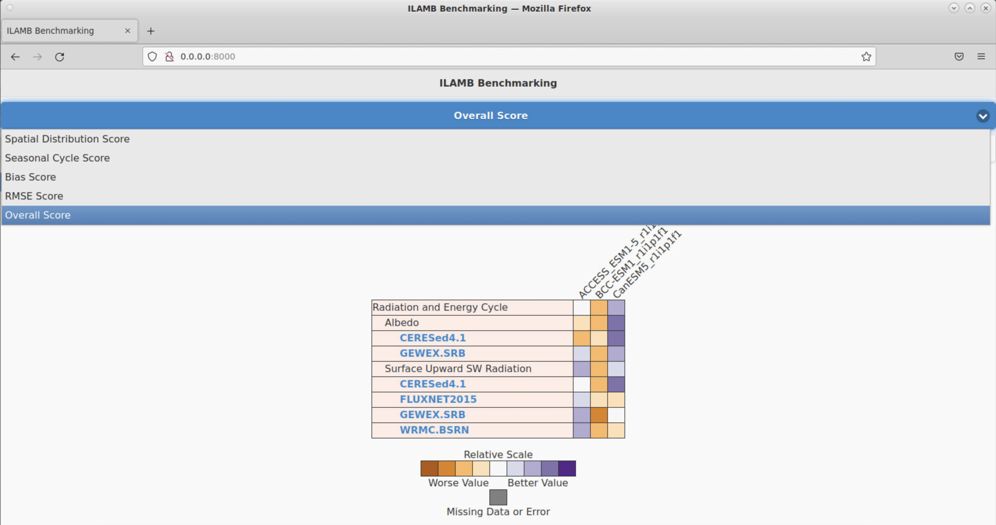Screen dimensions: 996x525
Task: Minimize the Firefox window
Action: 953,8
